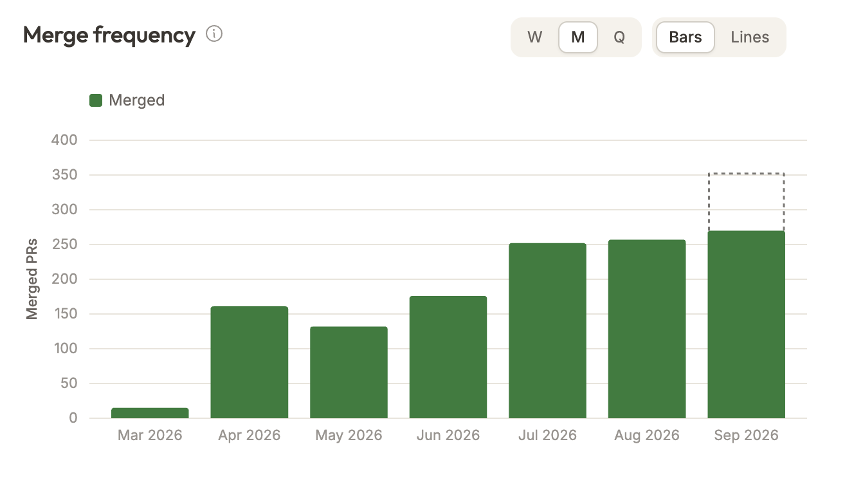The width and height of the screenshot is (845, 489).
Task: Click the Mar 2026 axis label
Action: pos(150,436)
